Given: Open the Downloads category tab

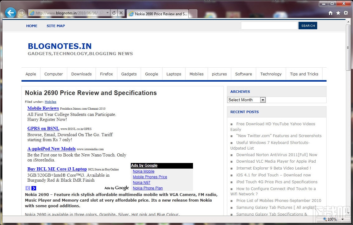Looking at the screenshot, I should [82, 74].
